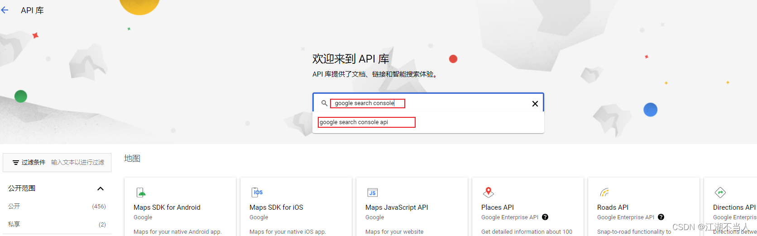This screenshot has height=236, width=757.
Task: Filter by 公开 visibility
Action: point(14,206)
